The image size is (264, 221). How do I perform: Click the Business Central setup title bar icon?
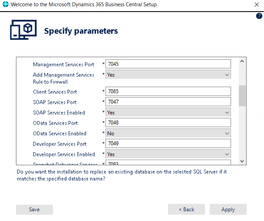point(6,4)
